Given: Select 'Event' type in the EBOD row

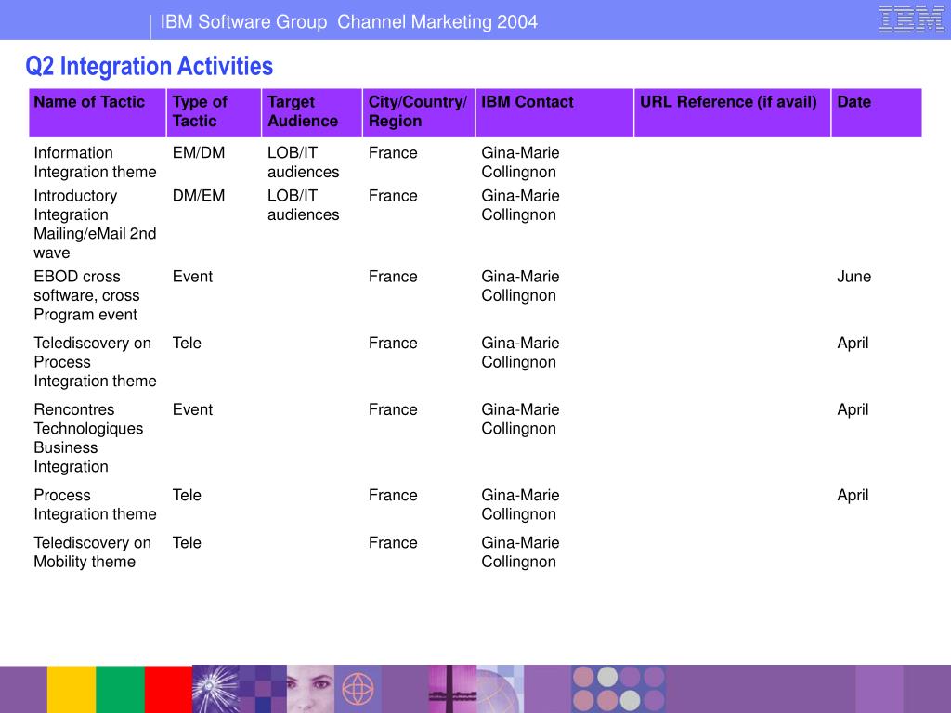Looking at the screenshot, I should pos(192,277).
